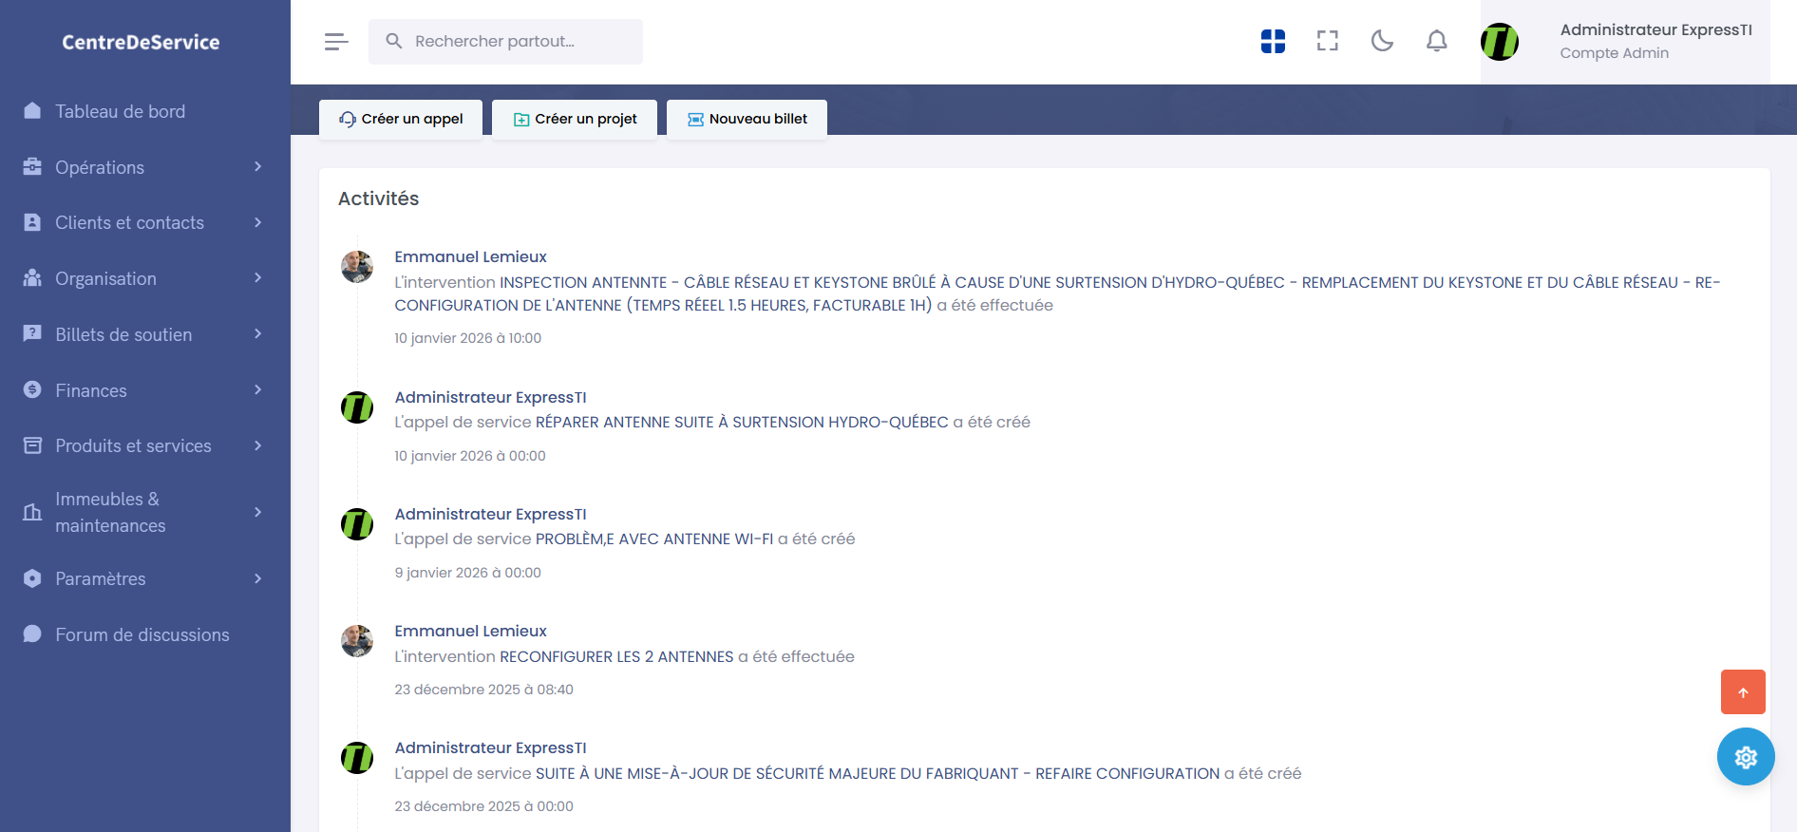Open RÉPARER ANTENNE SUITE À SURTENSION link
This screenshot has height=832, width=1797.
[x=742, y=422]
